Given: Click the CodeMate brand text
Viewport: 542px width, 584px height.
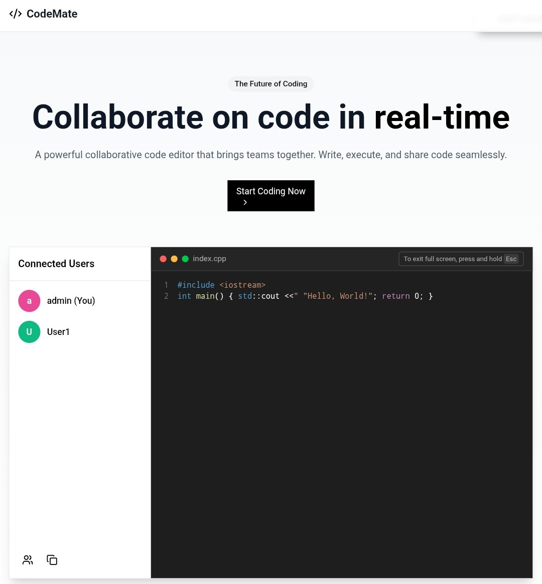Looking at the screenshot, I should [52, 14].
